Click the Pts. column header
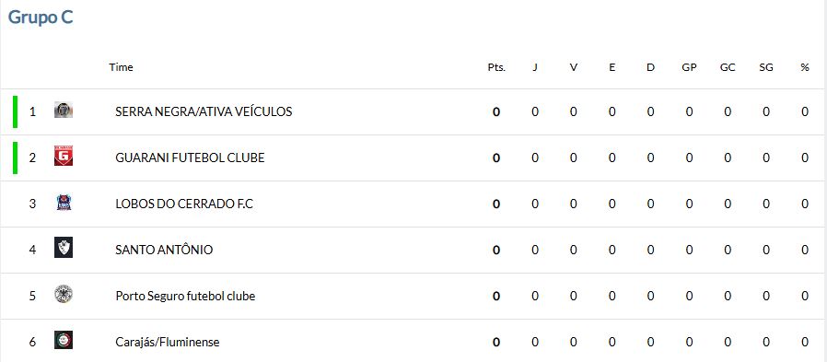 coord(496,67)
